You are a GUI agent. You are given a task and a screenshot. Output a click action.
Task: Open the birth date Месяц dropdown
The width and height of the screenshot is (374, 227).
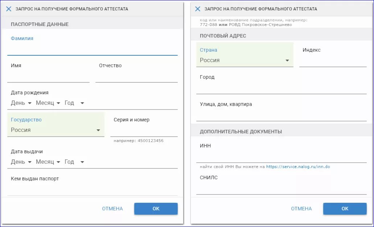click(x=48, y=103)
